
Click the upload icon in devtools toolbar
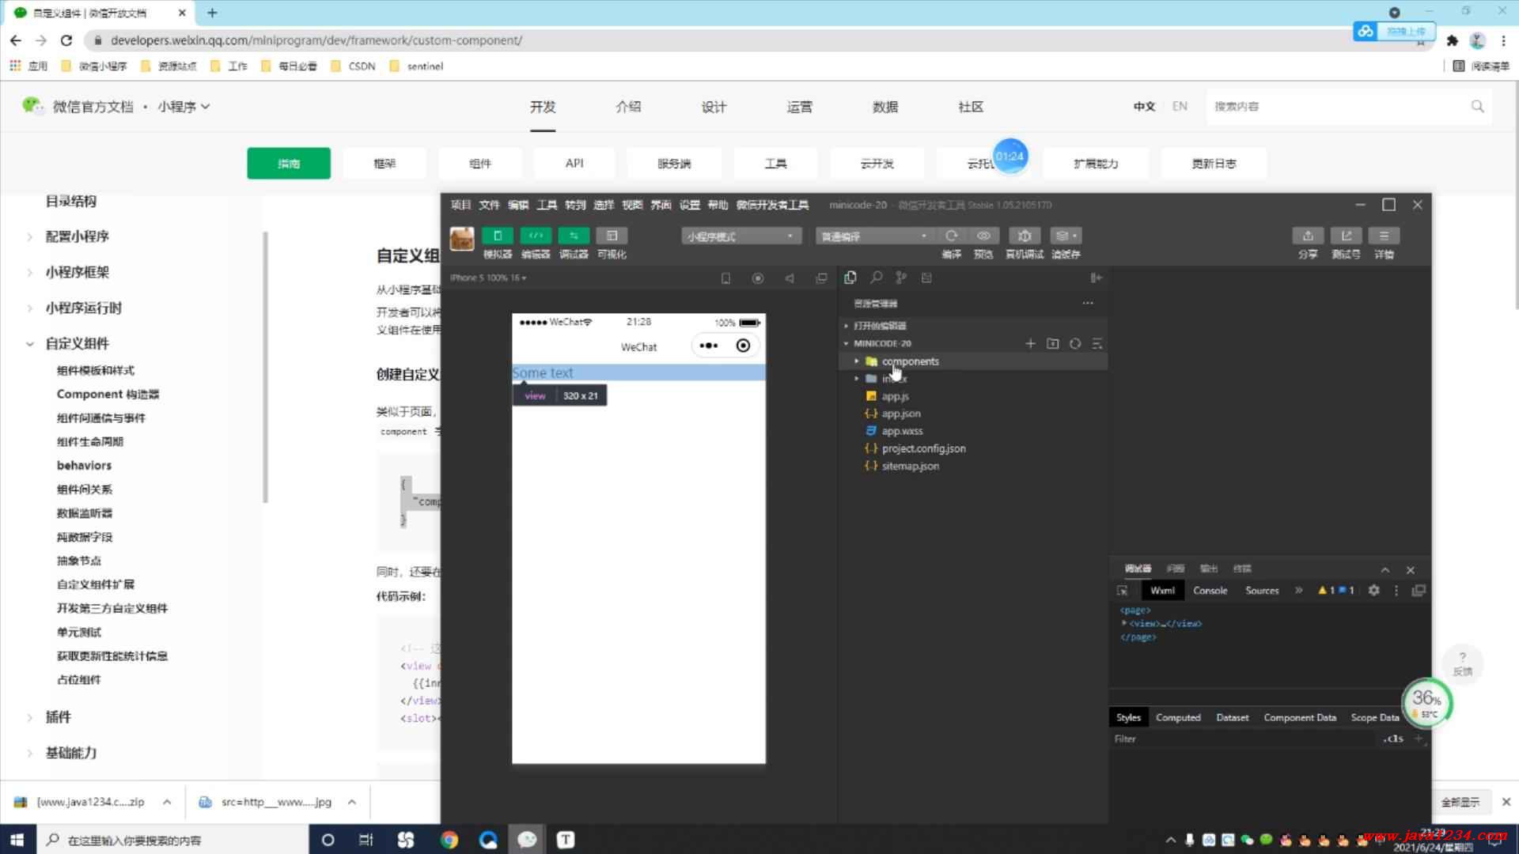coord(1308,236)
